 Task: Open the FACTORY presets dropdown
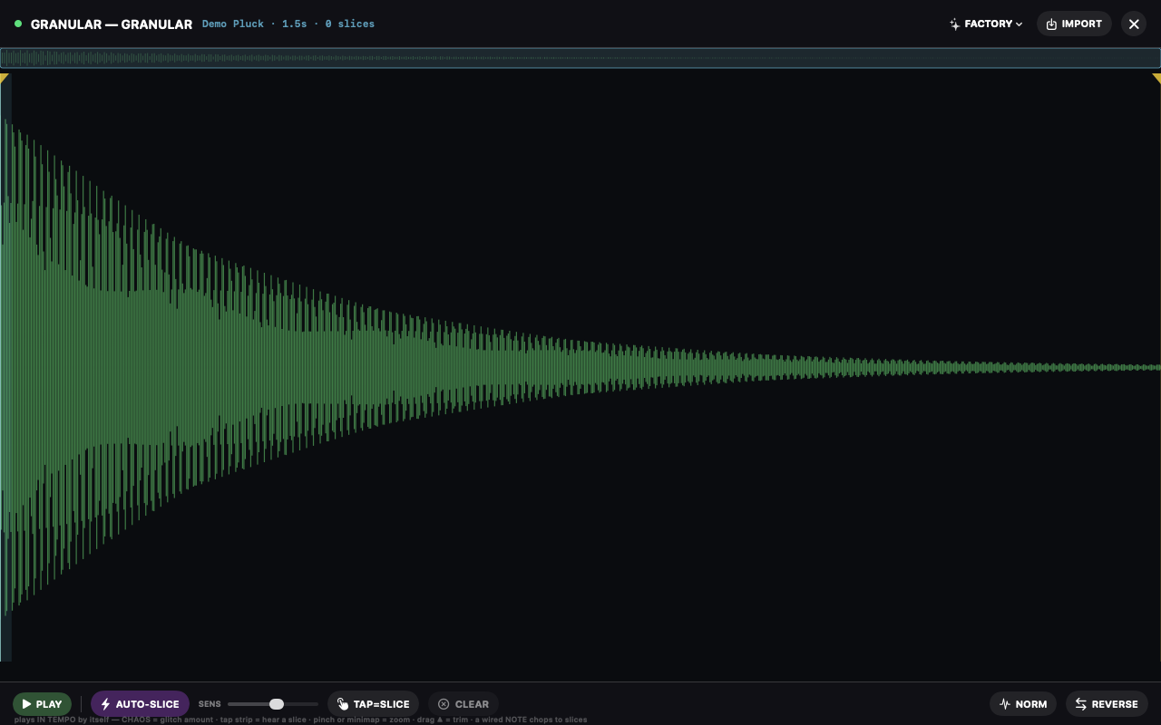(986, 24)
